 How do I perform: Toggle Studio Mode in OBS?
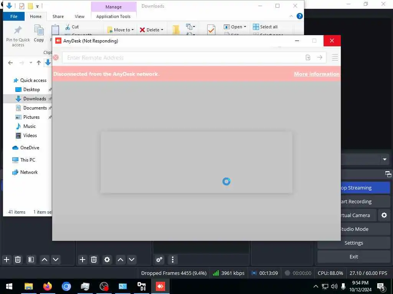click(353, 229)
